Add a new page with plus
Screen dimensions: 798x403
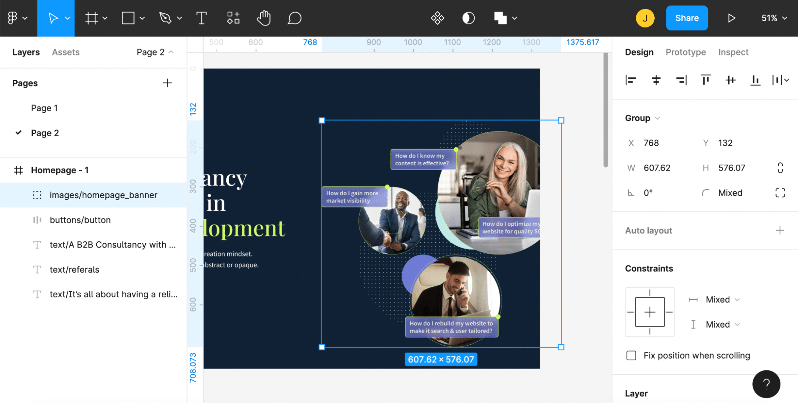(167, 83)
